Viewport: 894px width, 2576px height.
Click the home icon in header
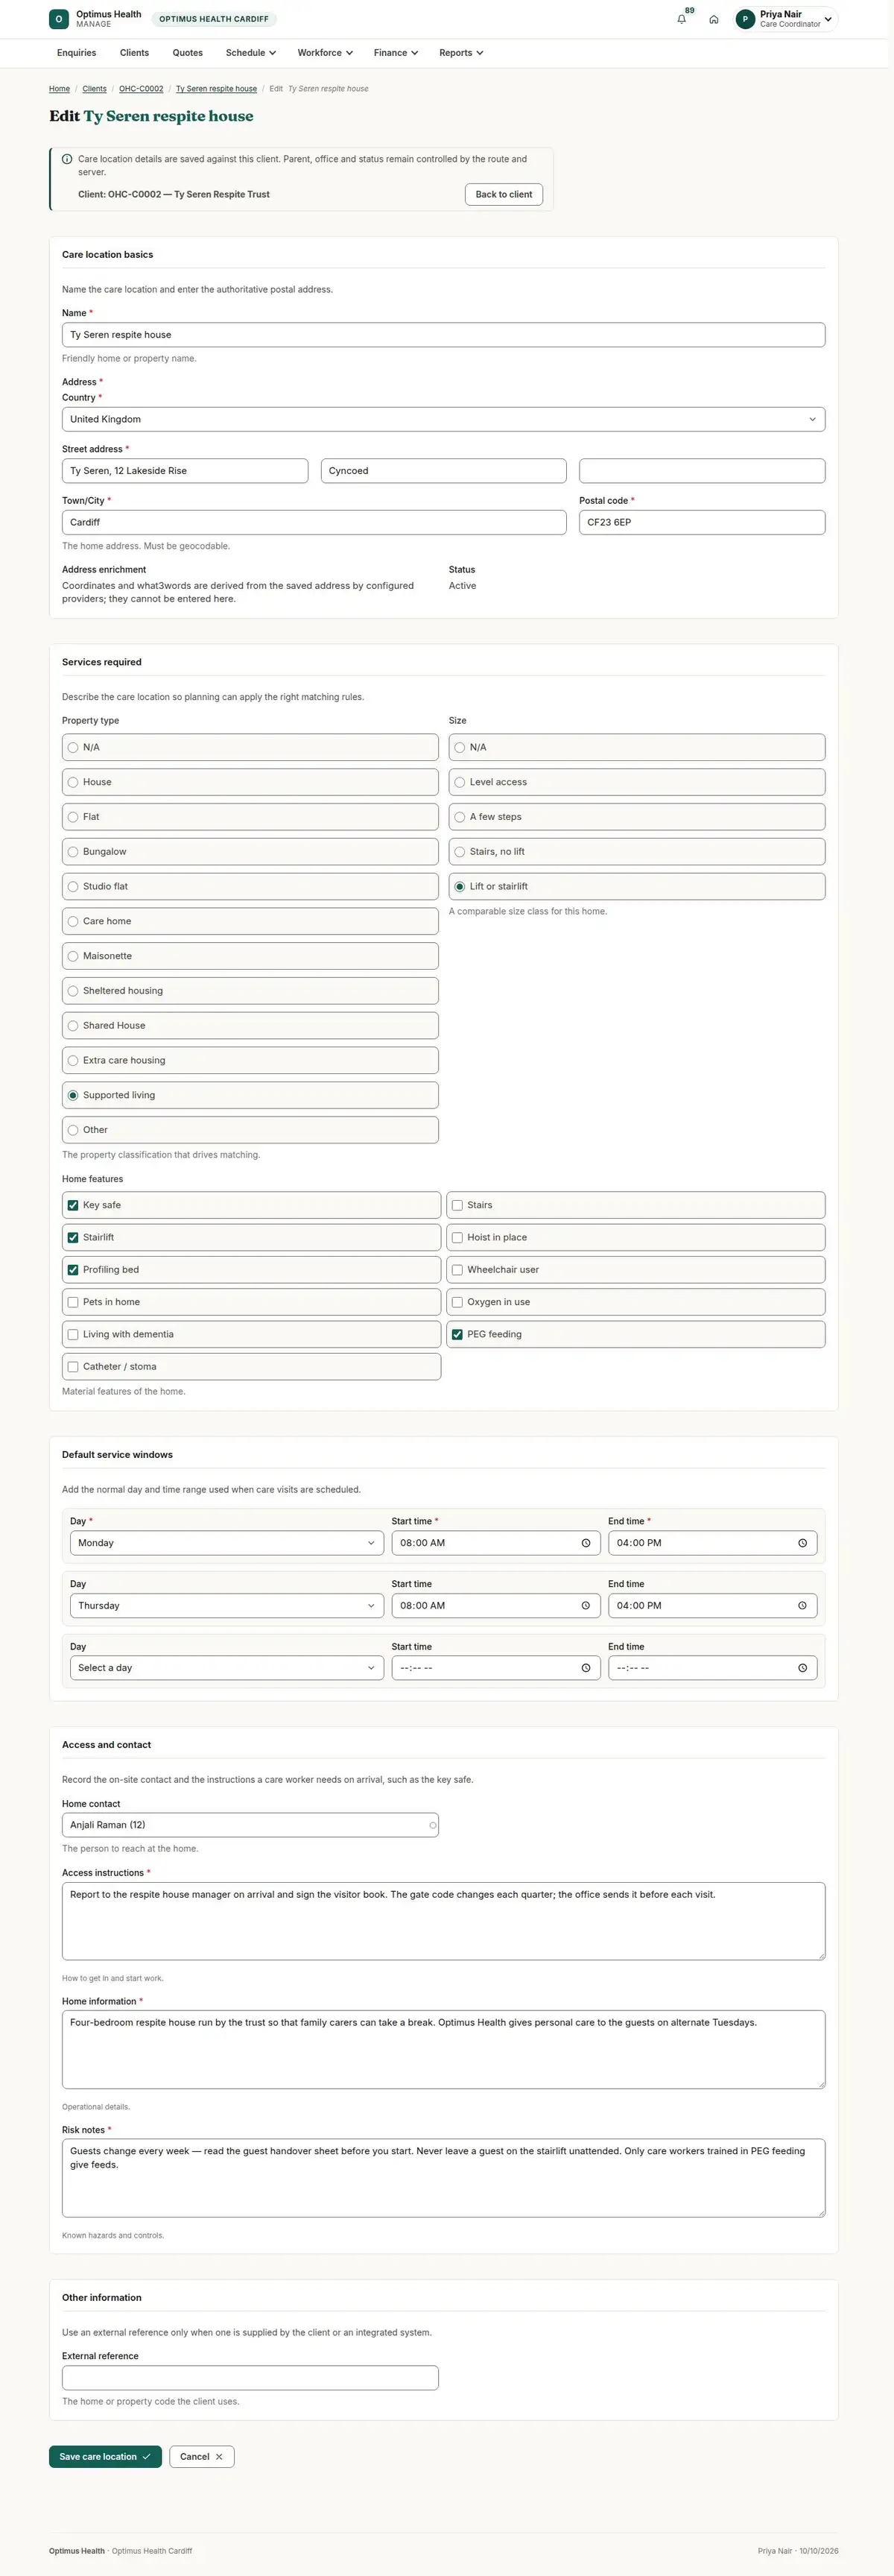click(714, 19)
